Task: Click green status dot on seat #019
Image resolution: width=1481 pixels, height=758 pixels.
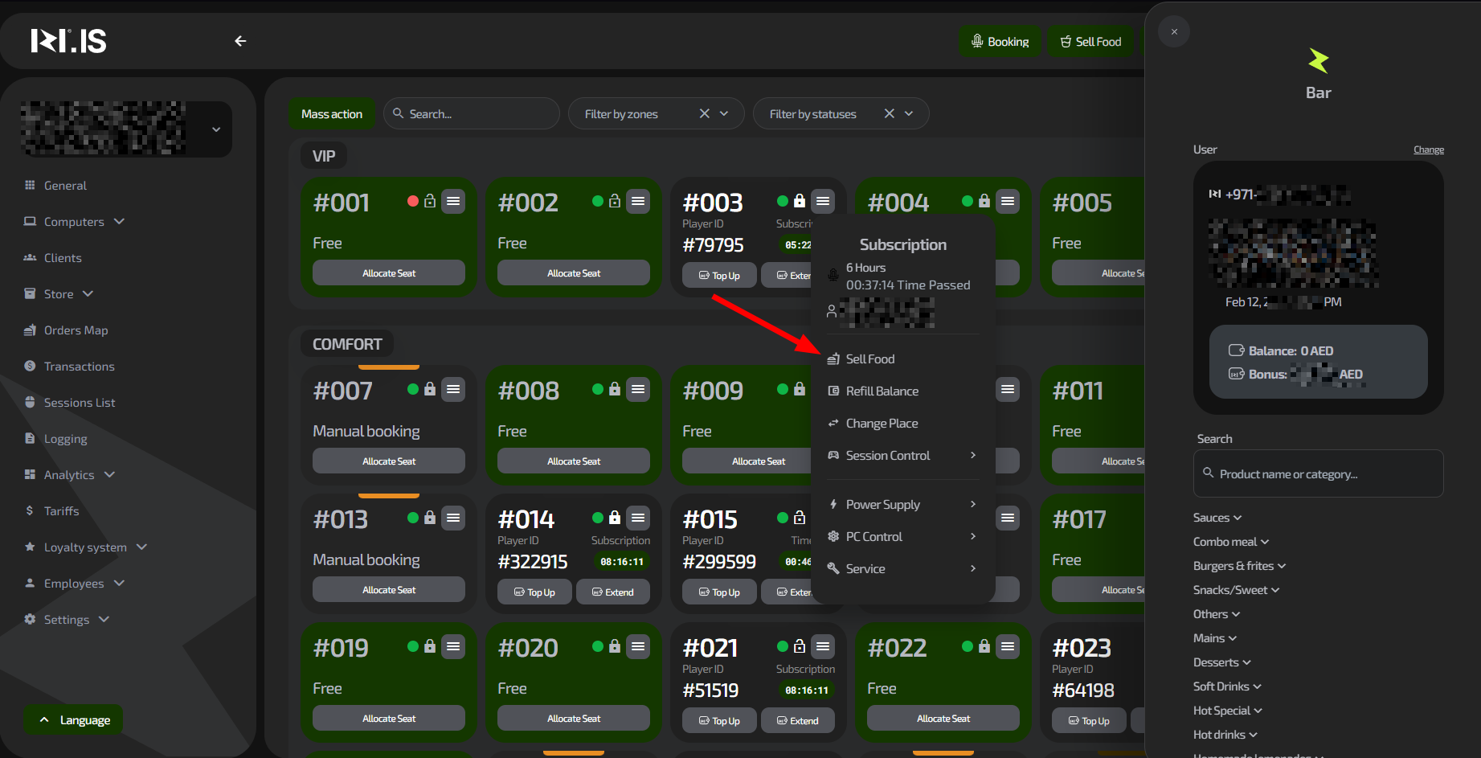Action: 413,646
